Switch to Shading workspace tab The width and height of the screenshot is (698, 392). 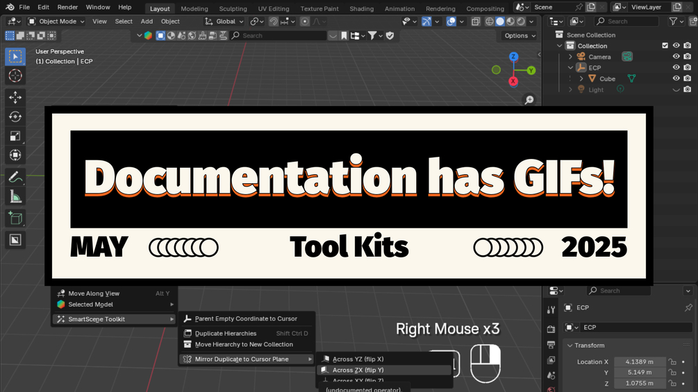click(361, 8)
